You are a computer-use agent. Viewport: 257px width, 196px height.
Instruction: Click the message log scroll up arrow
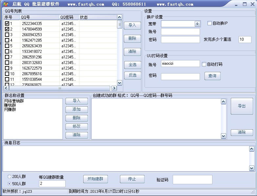click(x=252, y=149)
